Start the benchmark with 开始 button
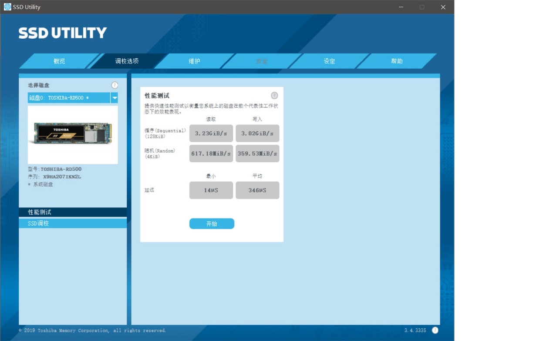The height and width of the screenshot is (341, 553). (x=212, y=224)
